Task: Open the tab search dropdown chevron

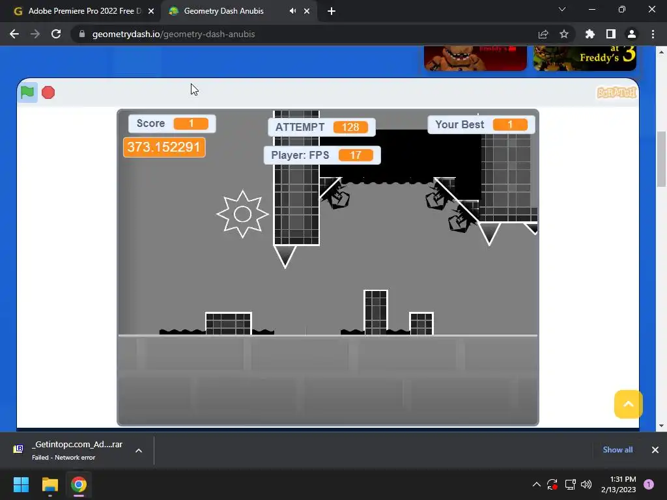Action: pos(562,9)
